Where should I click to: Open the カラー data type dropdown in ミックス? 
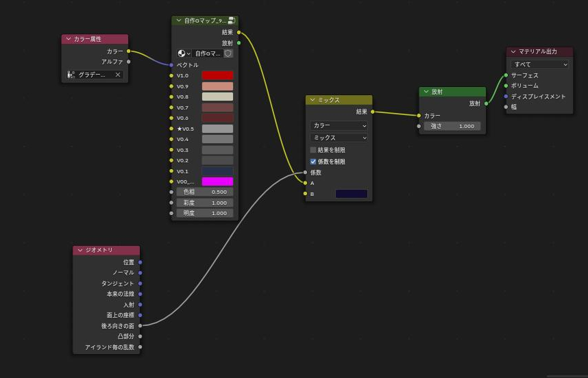pyautogui.click(x=339, y=126)
